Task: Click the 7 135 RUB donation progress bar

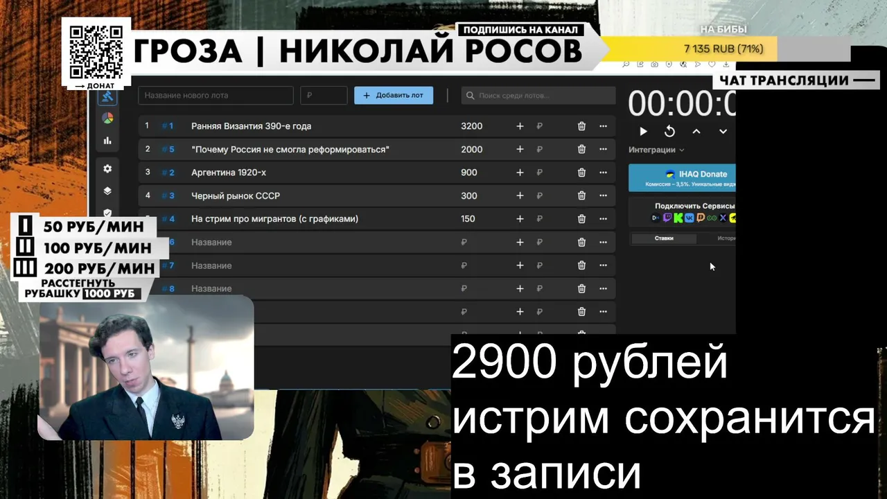Action: (725, 49)
